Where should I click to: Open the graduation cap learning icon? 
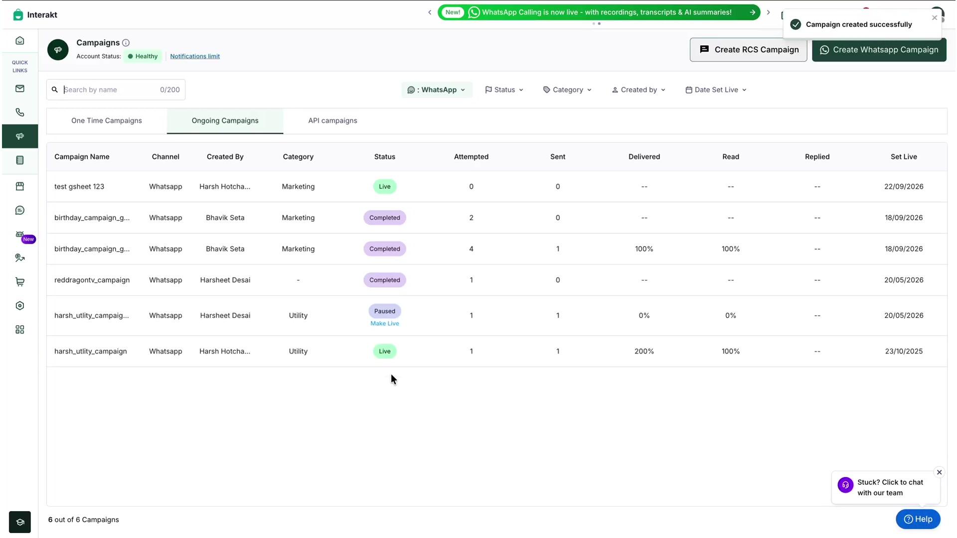point(20,522)
